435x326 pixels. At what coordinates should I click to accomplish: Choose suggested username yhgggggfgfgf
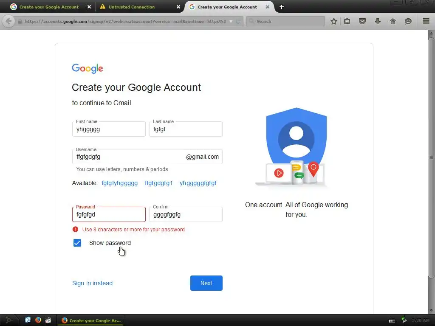198,183
